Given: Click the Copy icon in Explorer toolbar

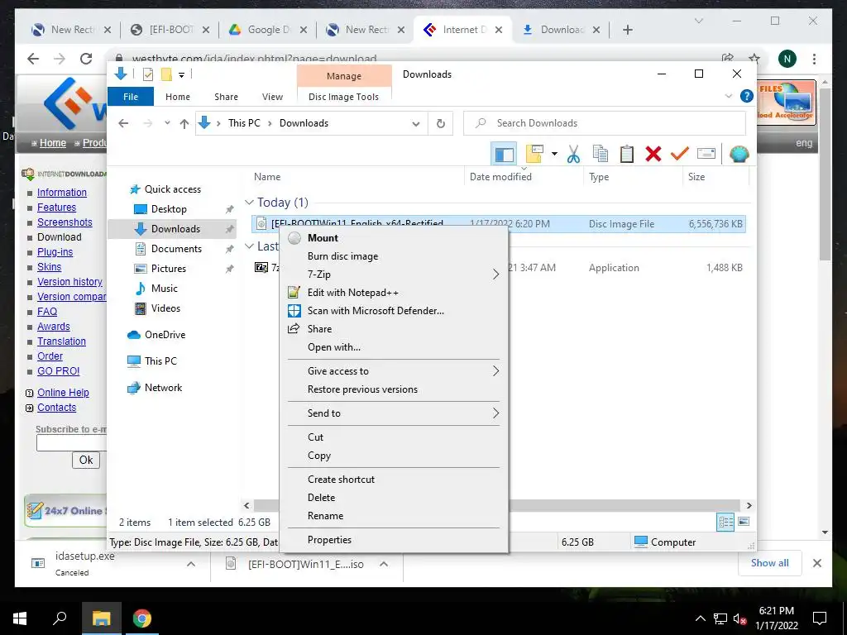Looking at the screenshot, I should (601, 154).
